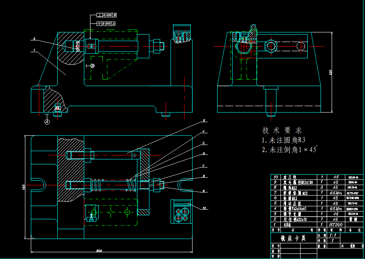
Task: Select the symmetry tolerance frame 0.015 A
Action: (106, 23)
